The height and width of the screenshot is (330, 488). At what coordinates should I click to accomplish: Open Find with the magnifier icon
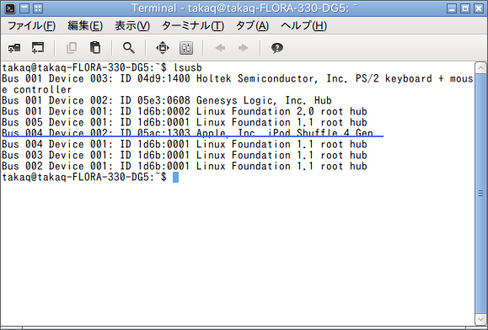tap(129, 48)
